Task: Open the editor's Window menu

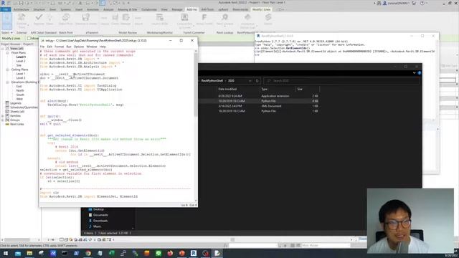Action: (92, 47)
